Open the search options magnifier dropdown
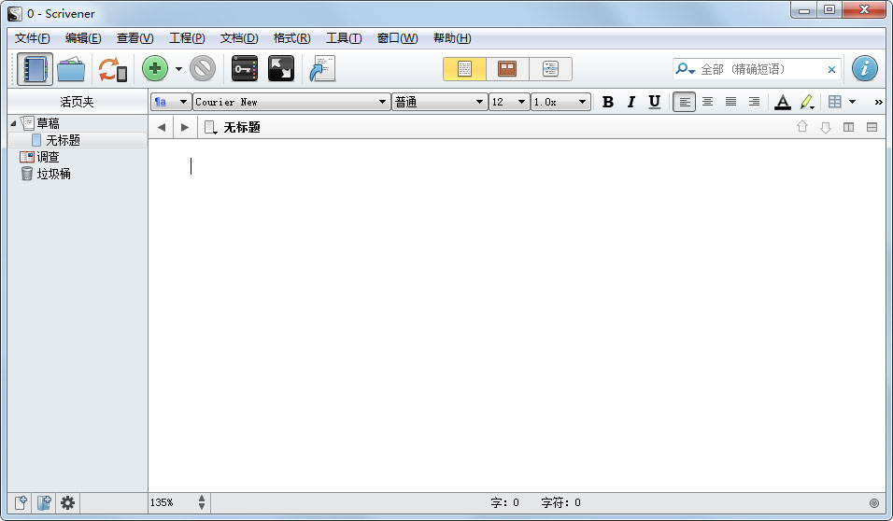893x521 pixels. tap(685, 69)
